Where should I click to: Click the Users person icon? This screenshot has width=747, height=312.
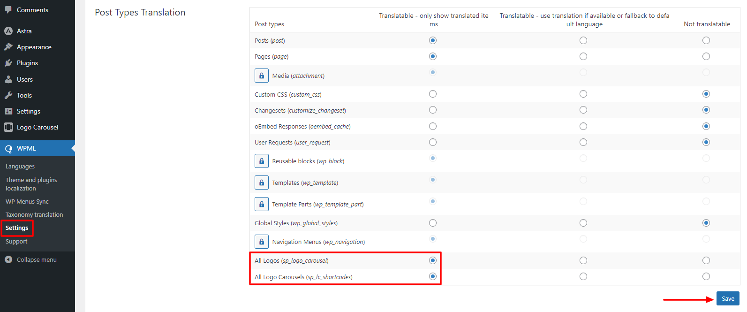click(x=8, y=79)
